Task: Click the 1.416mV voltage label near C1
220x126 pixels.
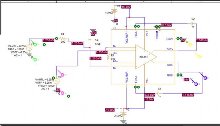Action: tap(188, 95)
